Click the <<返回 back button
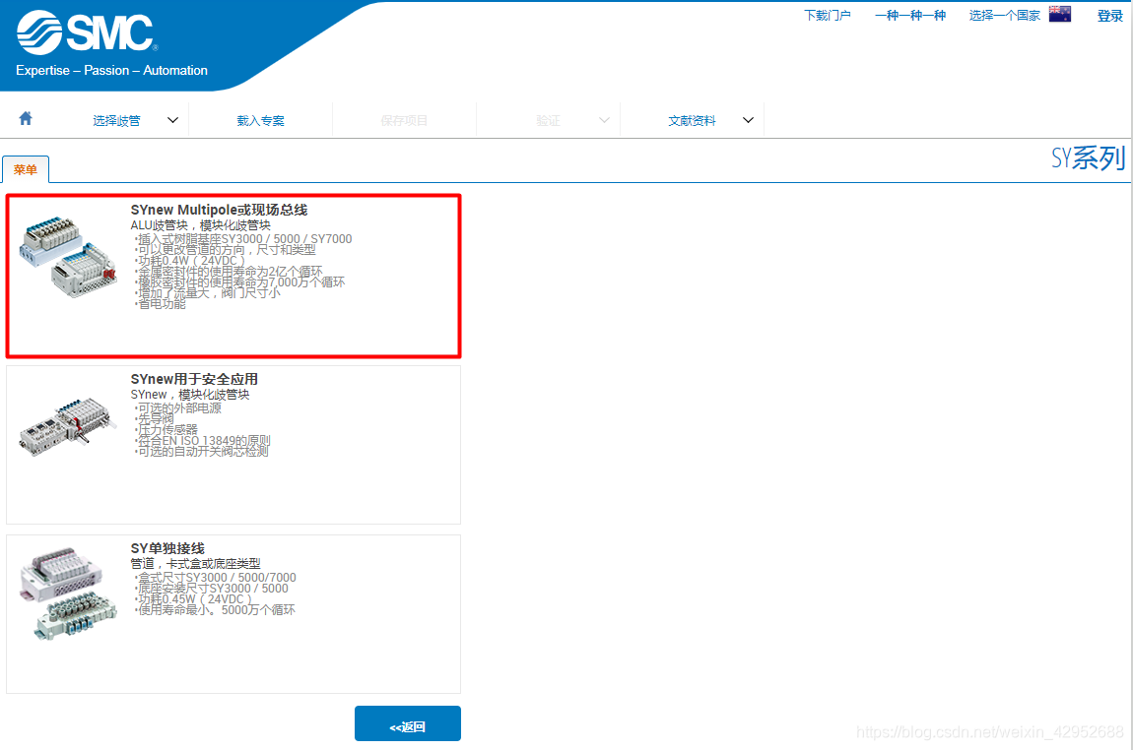The image size is (1133, 750). click(408, 723)
